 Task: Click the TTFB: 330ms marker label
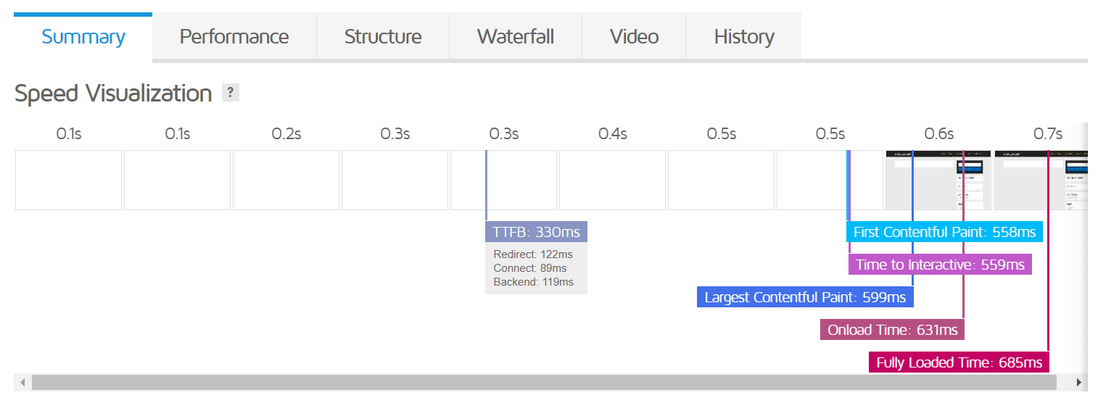pos(536,232)
